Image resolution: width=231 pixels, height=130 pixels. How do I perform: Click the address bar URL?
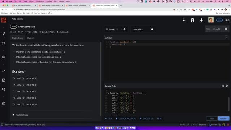click(x=40, y=10)
